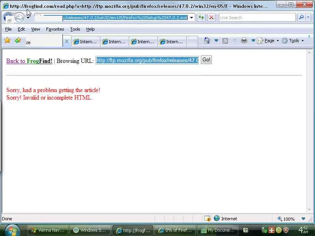
Task: Click the Windows Start orb
Action: click(x=12, y=230)
